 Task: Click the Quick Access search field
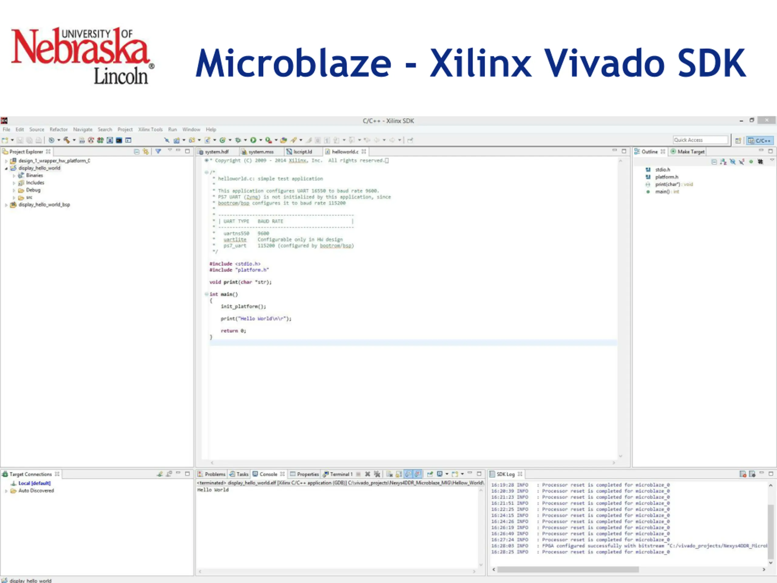(701, 140)
